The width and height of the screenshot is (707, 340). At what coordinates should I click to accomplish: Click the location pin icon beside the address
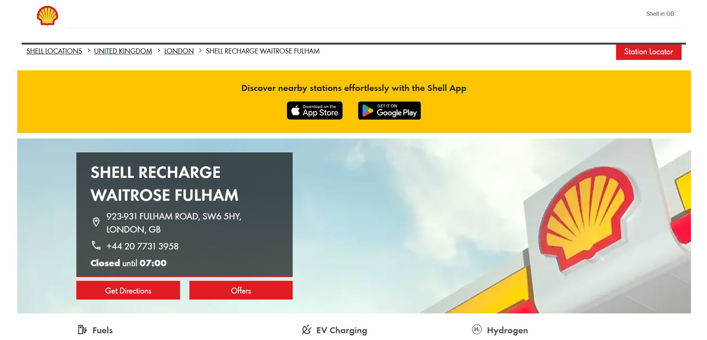(x=96, y=222)
